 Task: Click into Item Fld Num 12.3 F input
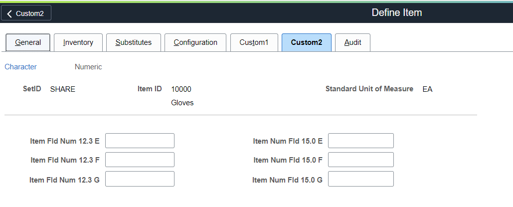[x=140, y=160]
